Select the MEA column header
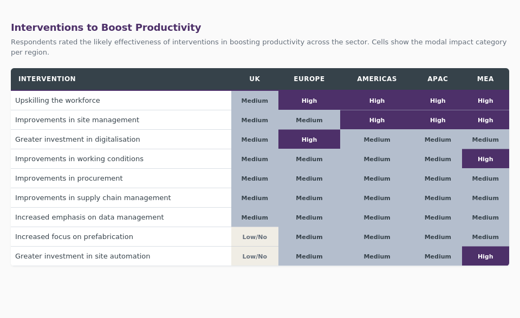 (485, 79)
